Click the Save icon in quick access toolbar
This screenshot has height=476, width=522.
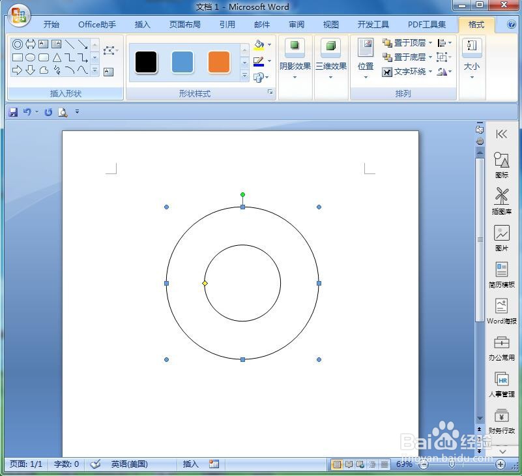click(13, 112)
